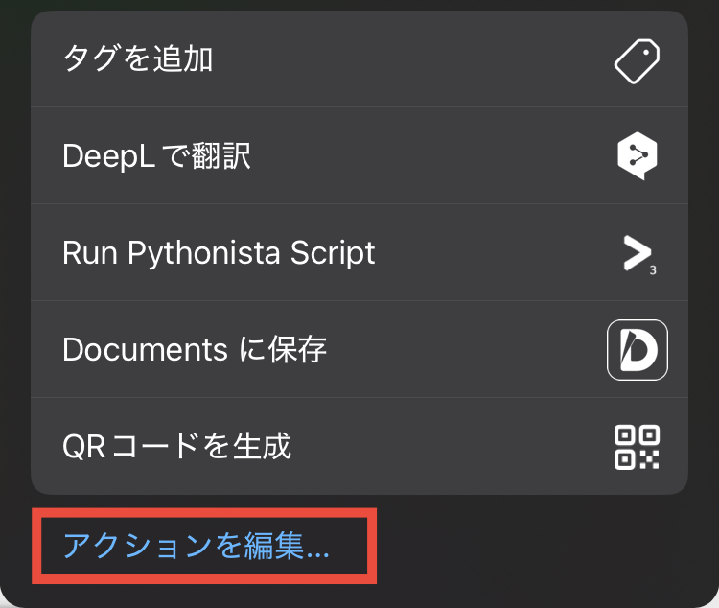The image size is (719, 608).
Task: Click the DeepL hexagon logo icon
Action: click(x=638, y=156)
